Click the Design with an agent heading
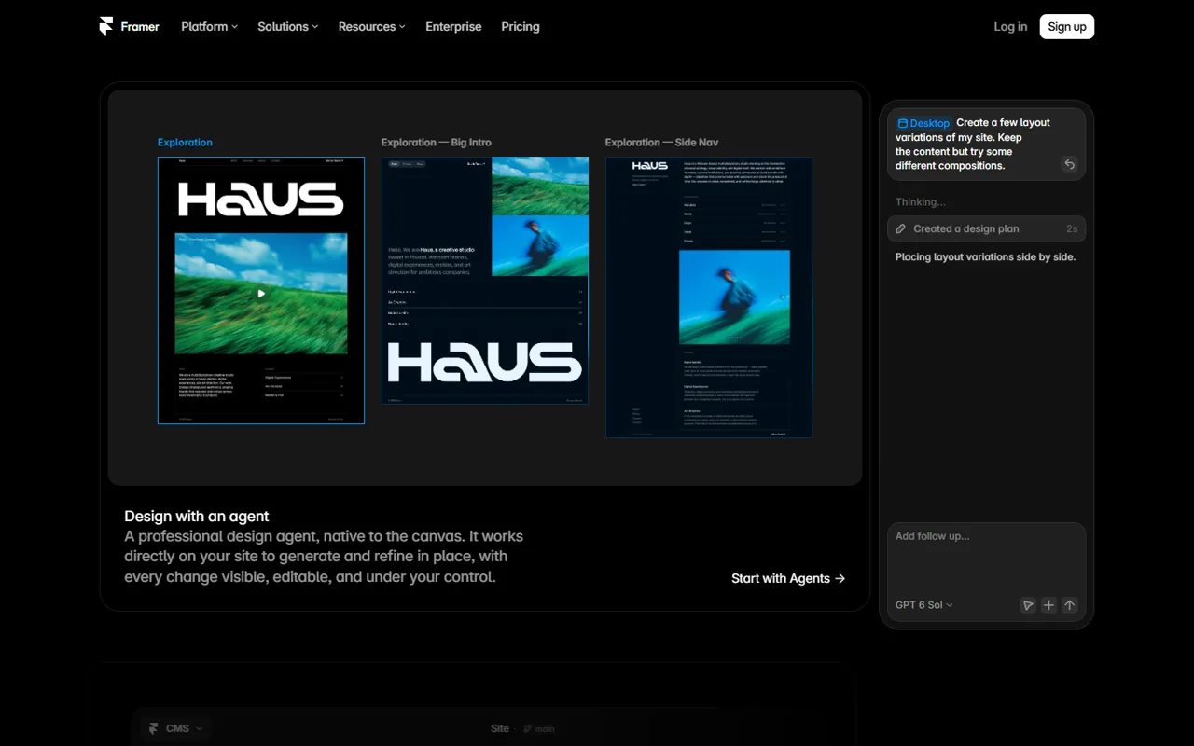This screenshot has width=1194, height=746. [197, 516]
